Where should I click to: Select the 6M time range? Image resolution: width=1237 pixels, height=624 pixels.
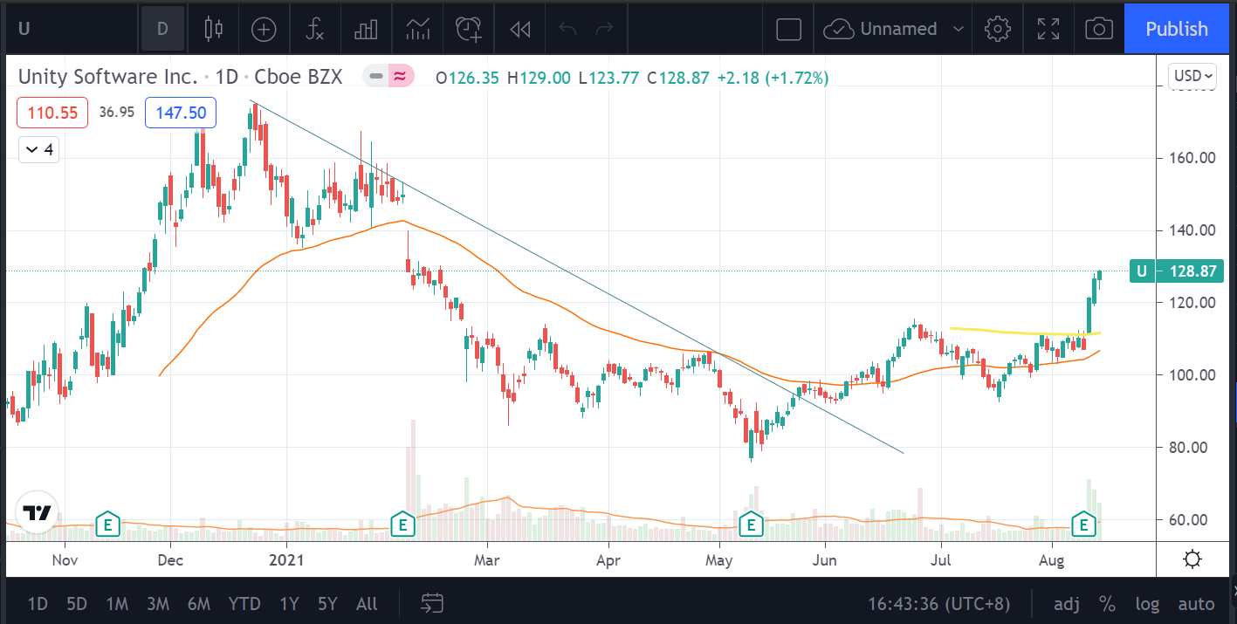[198, 603]
